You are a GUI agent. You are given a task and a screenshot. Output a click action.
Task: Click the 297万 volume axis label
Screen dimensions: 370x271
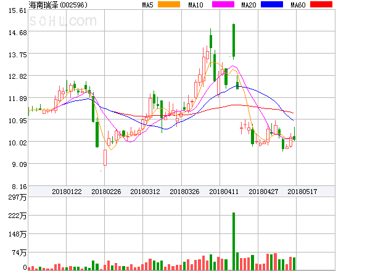pyautogui.click(x=17, y=197)
